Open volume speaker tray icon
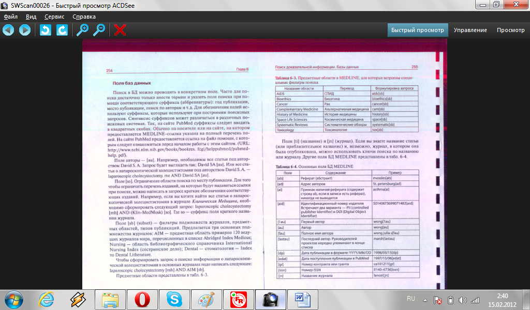 tap(462, 300)
